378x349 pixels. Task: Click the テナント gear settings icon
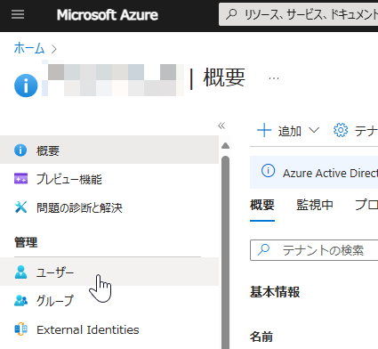[341, 130]
